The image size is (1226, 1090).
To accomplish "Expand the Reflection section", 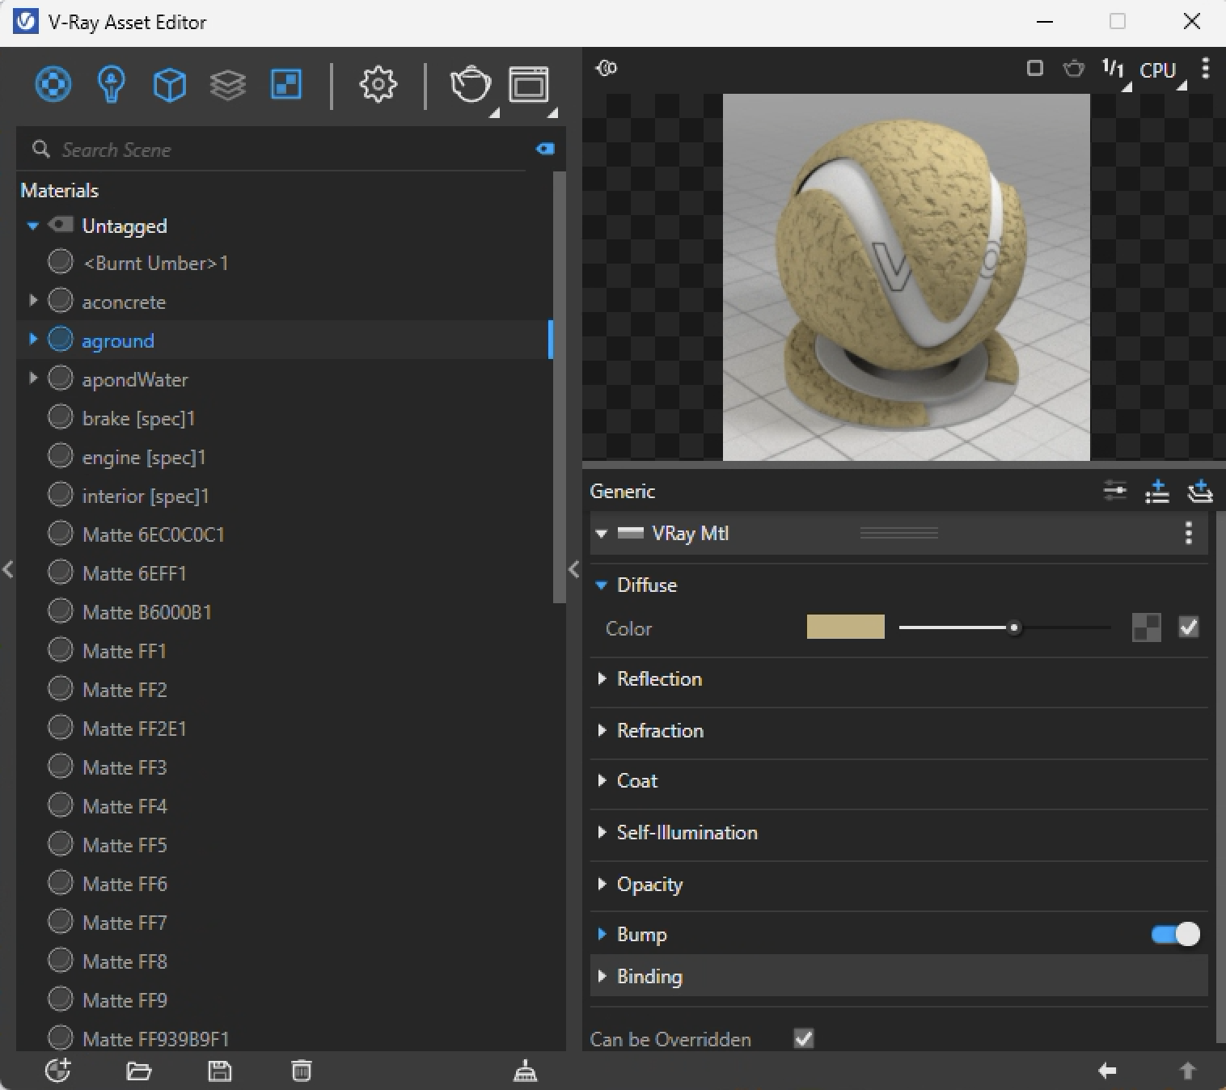I will click(602, 679).
